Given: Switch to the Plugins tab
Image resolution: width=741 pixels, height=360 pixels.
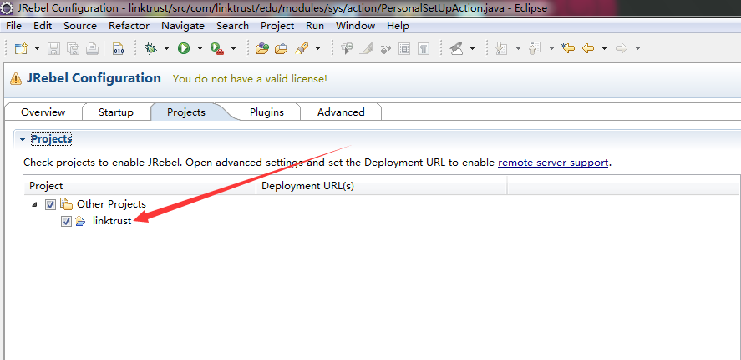Looking at the screenshot, I should (x=266, y=112).
